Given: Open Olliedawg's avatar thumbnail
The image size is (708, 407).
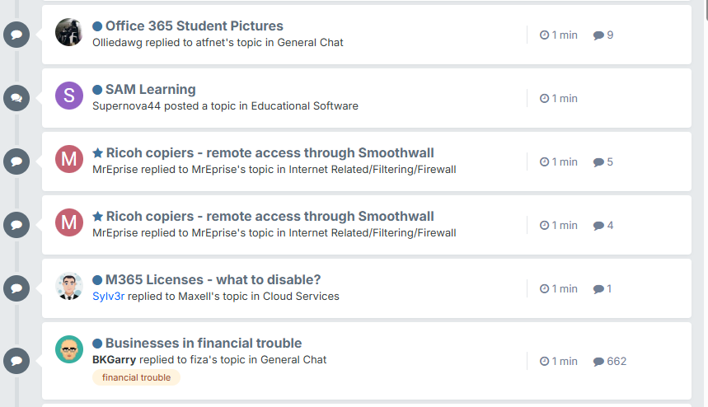Looking at the screenshot, I should click(x=69, y=32).
